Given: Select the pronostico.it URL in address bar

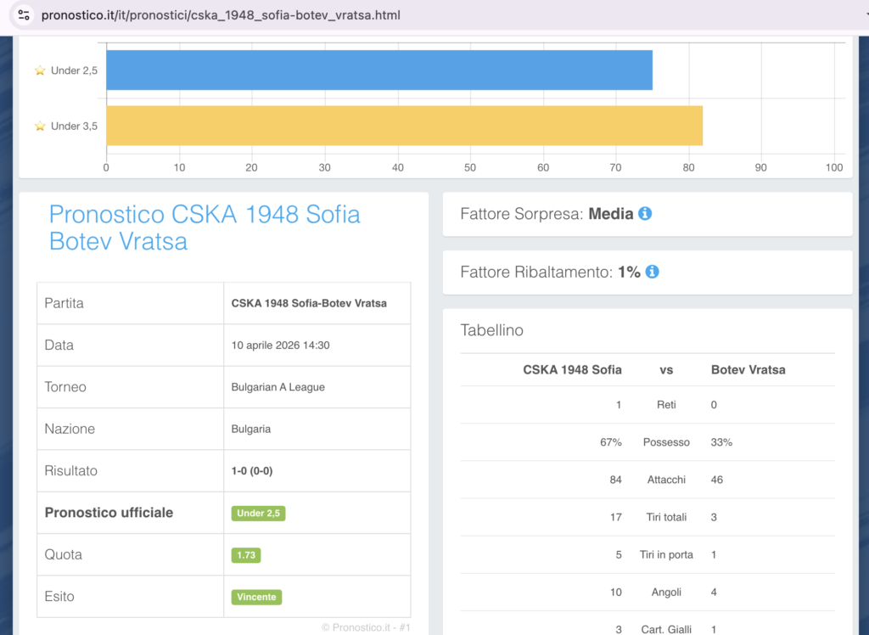Looking at the screenshot, I should click(221, 15).
